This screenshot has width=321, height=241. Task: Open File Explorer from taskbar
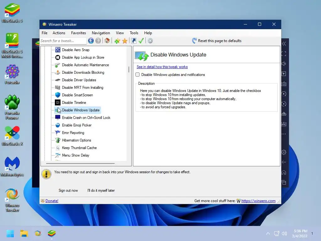tap(24, 233)
